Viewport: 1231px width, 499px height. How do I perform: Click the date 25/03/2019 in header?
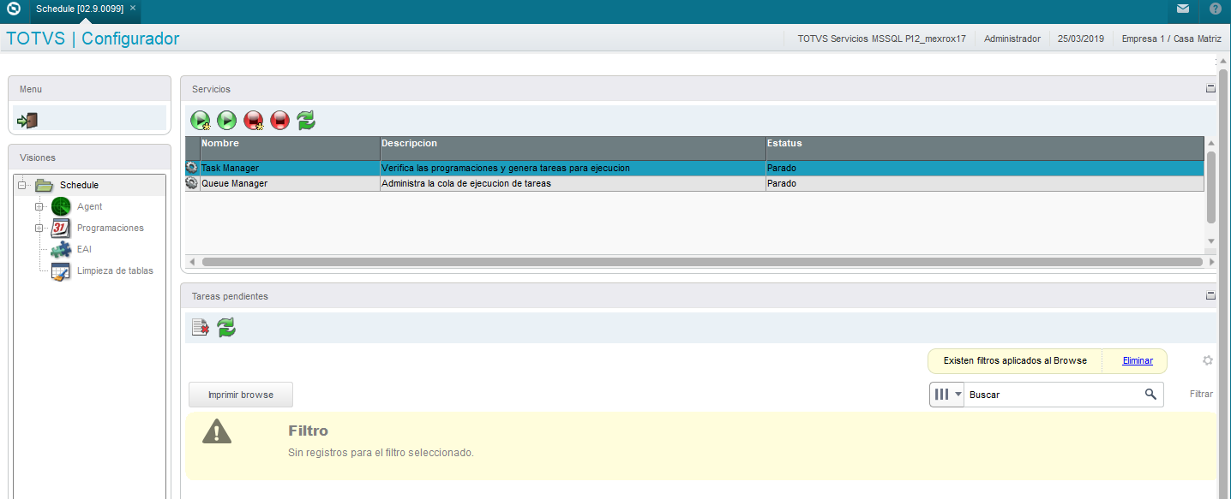pyautogui.click(x=1081, y=39)
